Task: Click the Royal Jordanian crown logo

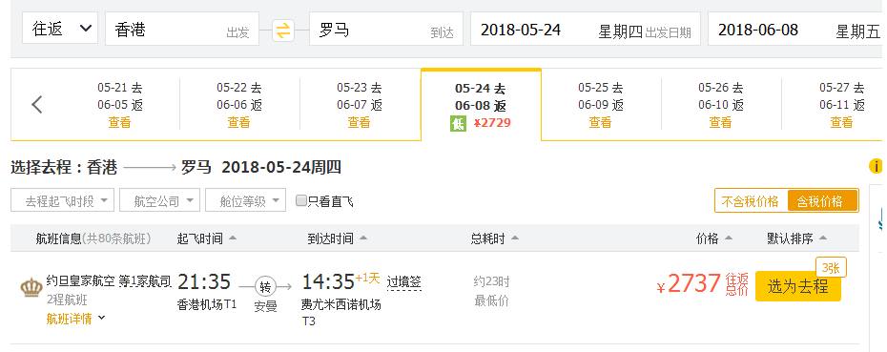Action: pos(31,287)
